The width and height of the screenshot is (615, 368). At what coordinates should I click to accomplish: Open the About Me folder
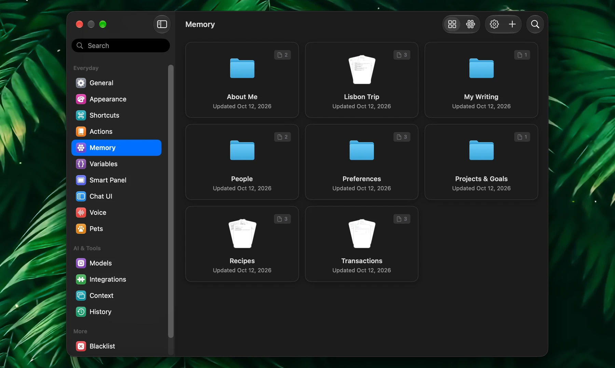242,80
